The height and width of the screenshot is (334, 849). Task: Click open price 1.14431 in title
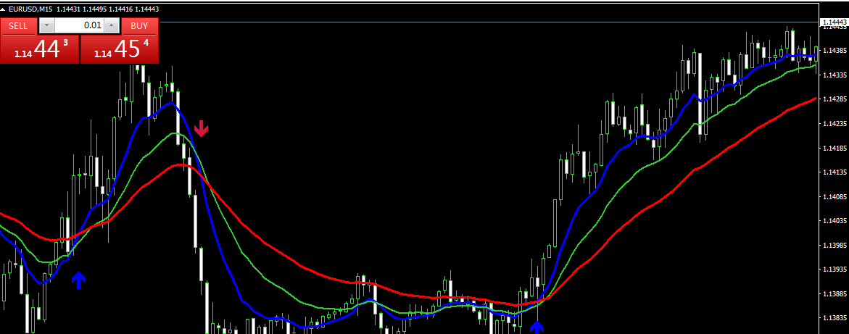tap(67, 9)
